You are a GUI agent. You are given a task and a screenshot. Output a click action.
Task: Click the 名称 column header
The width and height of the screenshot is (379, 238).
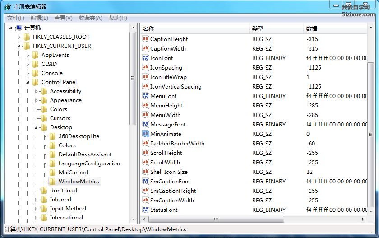(195, 28)
